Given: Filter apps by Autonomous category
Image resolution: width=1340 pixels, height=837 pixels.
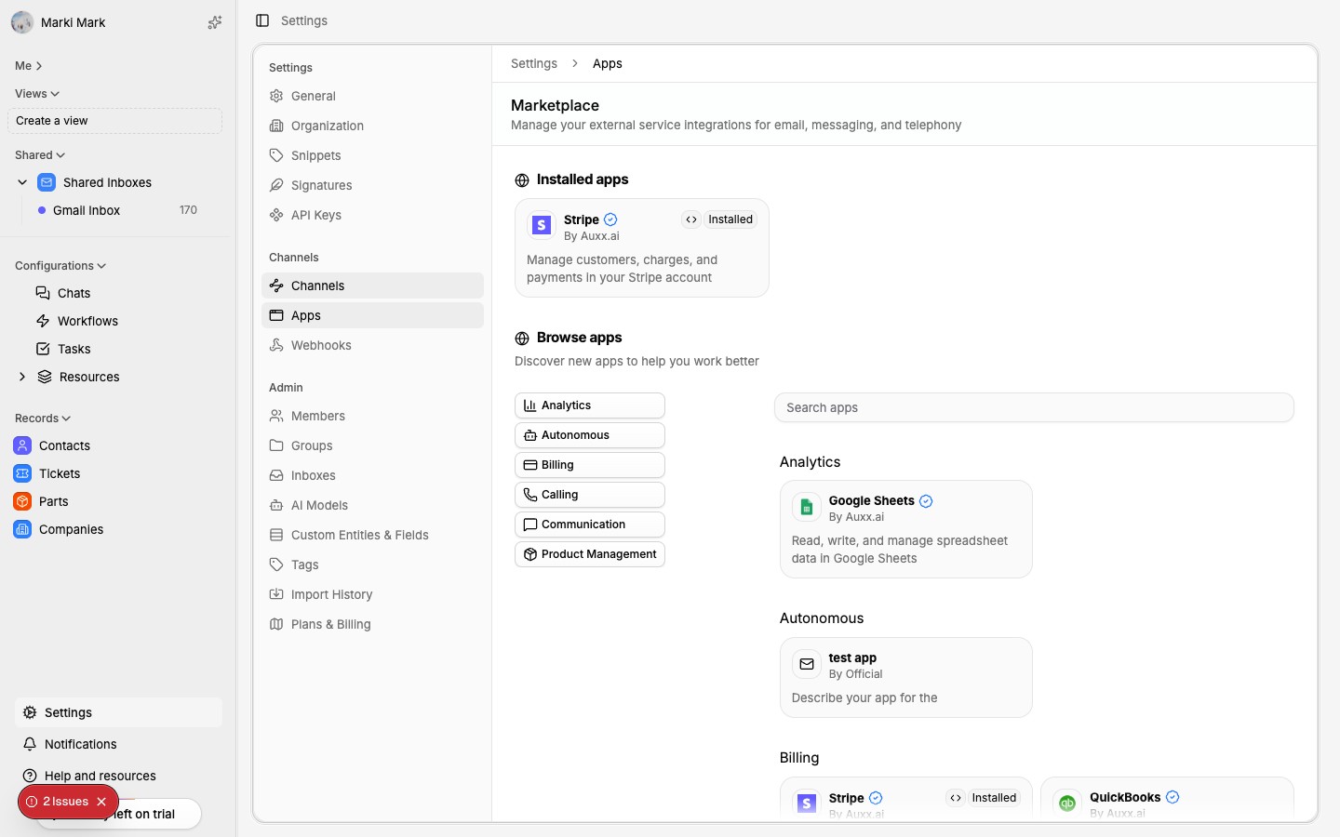Looking at the screenshot, I should point(590,435).
